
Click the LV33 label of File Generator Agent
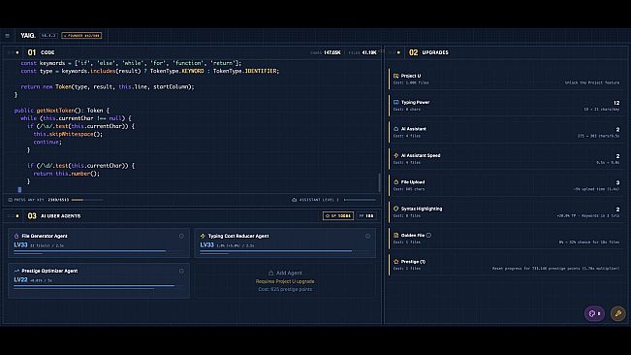point(20,244)
